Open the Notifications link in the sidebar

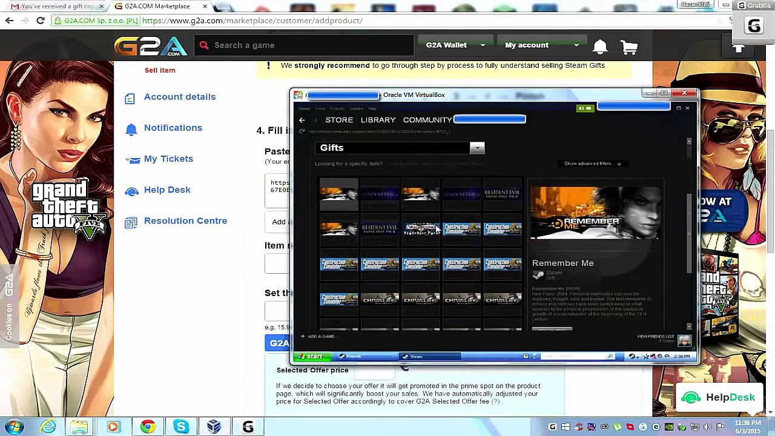pos(173,128)
